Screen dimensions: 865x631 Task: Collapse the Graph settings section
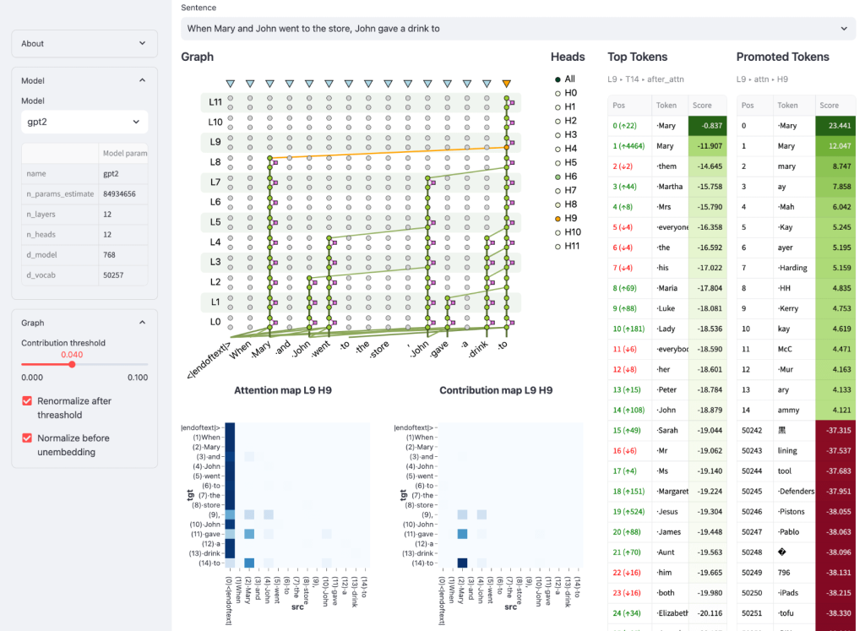click(x=84, y=323)
